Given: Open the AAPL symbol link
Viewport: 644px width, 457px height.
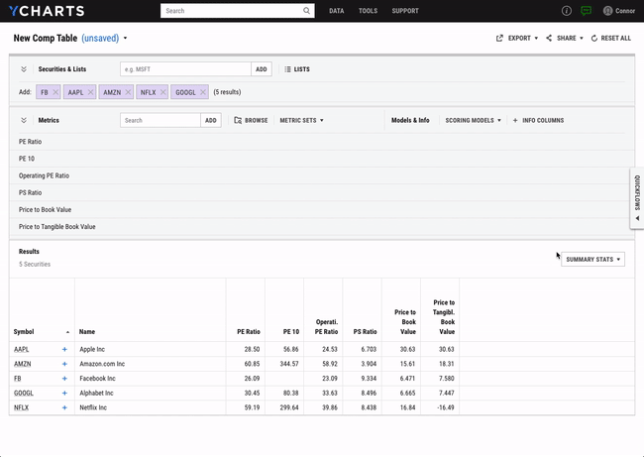Looking at the screenshot, I should point(22,349).
